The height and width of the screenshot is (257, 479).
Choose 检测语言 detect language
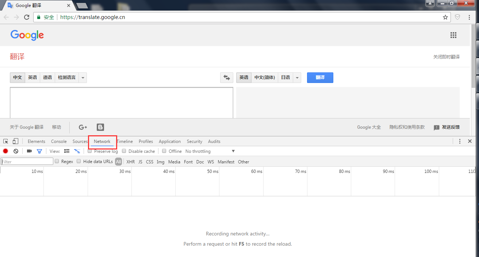pos(67,78)
